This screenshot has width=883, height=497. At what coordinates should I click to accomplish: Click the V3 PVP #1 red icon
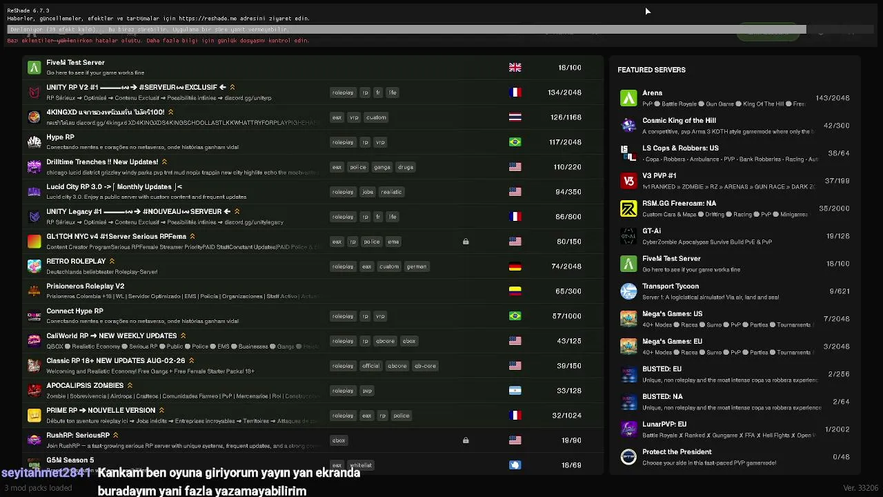pos(628,181)
